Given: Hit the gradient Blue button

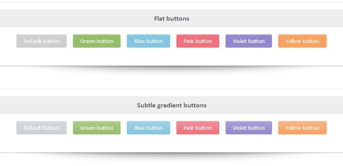Looking at the screenshot, I should (x=148, y=128).
